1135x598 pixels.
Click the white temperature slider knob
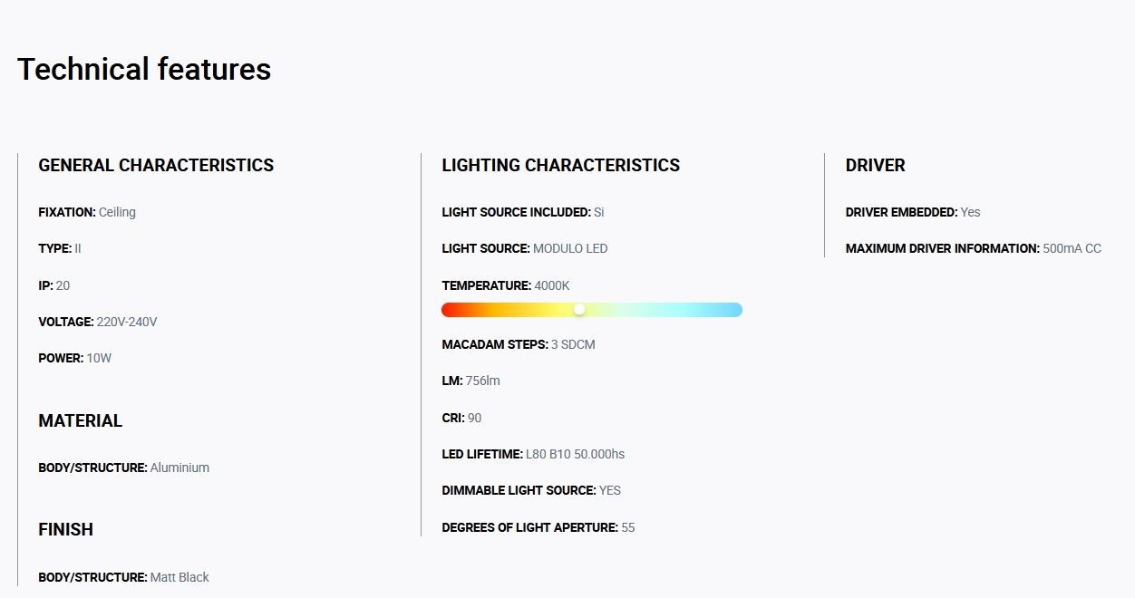[x=579, y=310]
